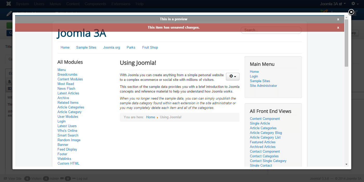
Task: Open the Breadcrumbs module link
Action: [x=67, y=75]
